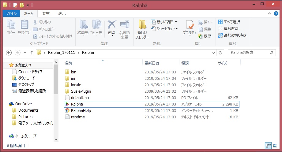
Task: Switch to the details view layout
Action: coord(268,146)
